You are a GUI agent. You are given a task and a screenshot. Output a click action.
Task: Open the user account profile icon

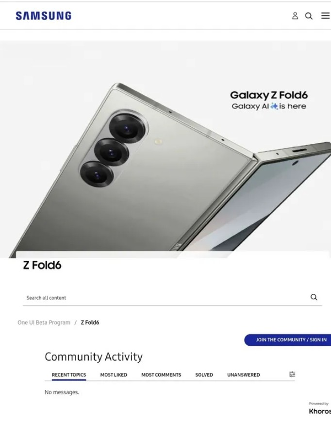point(295,16)
